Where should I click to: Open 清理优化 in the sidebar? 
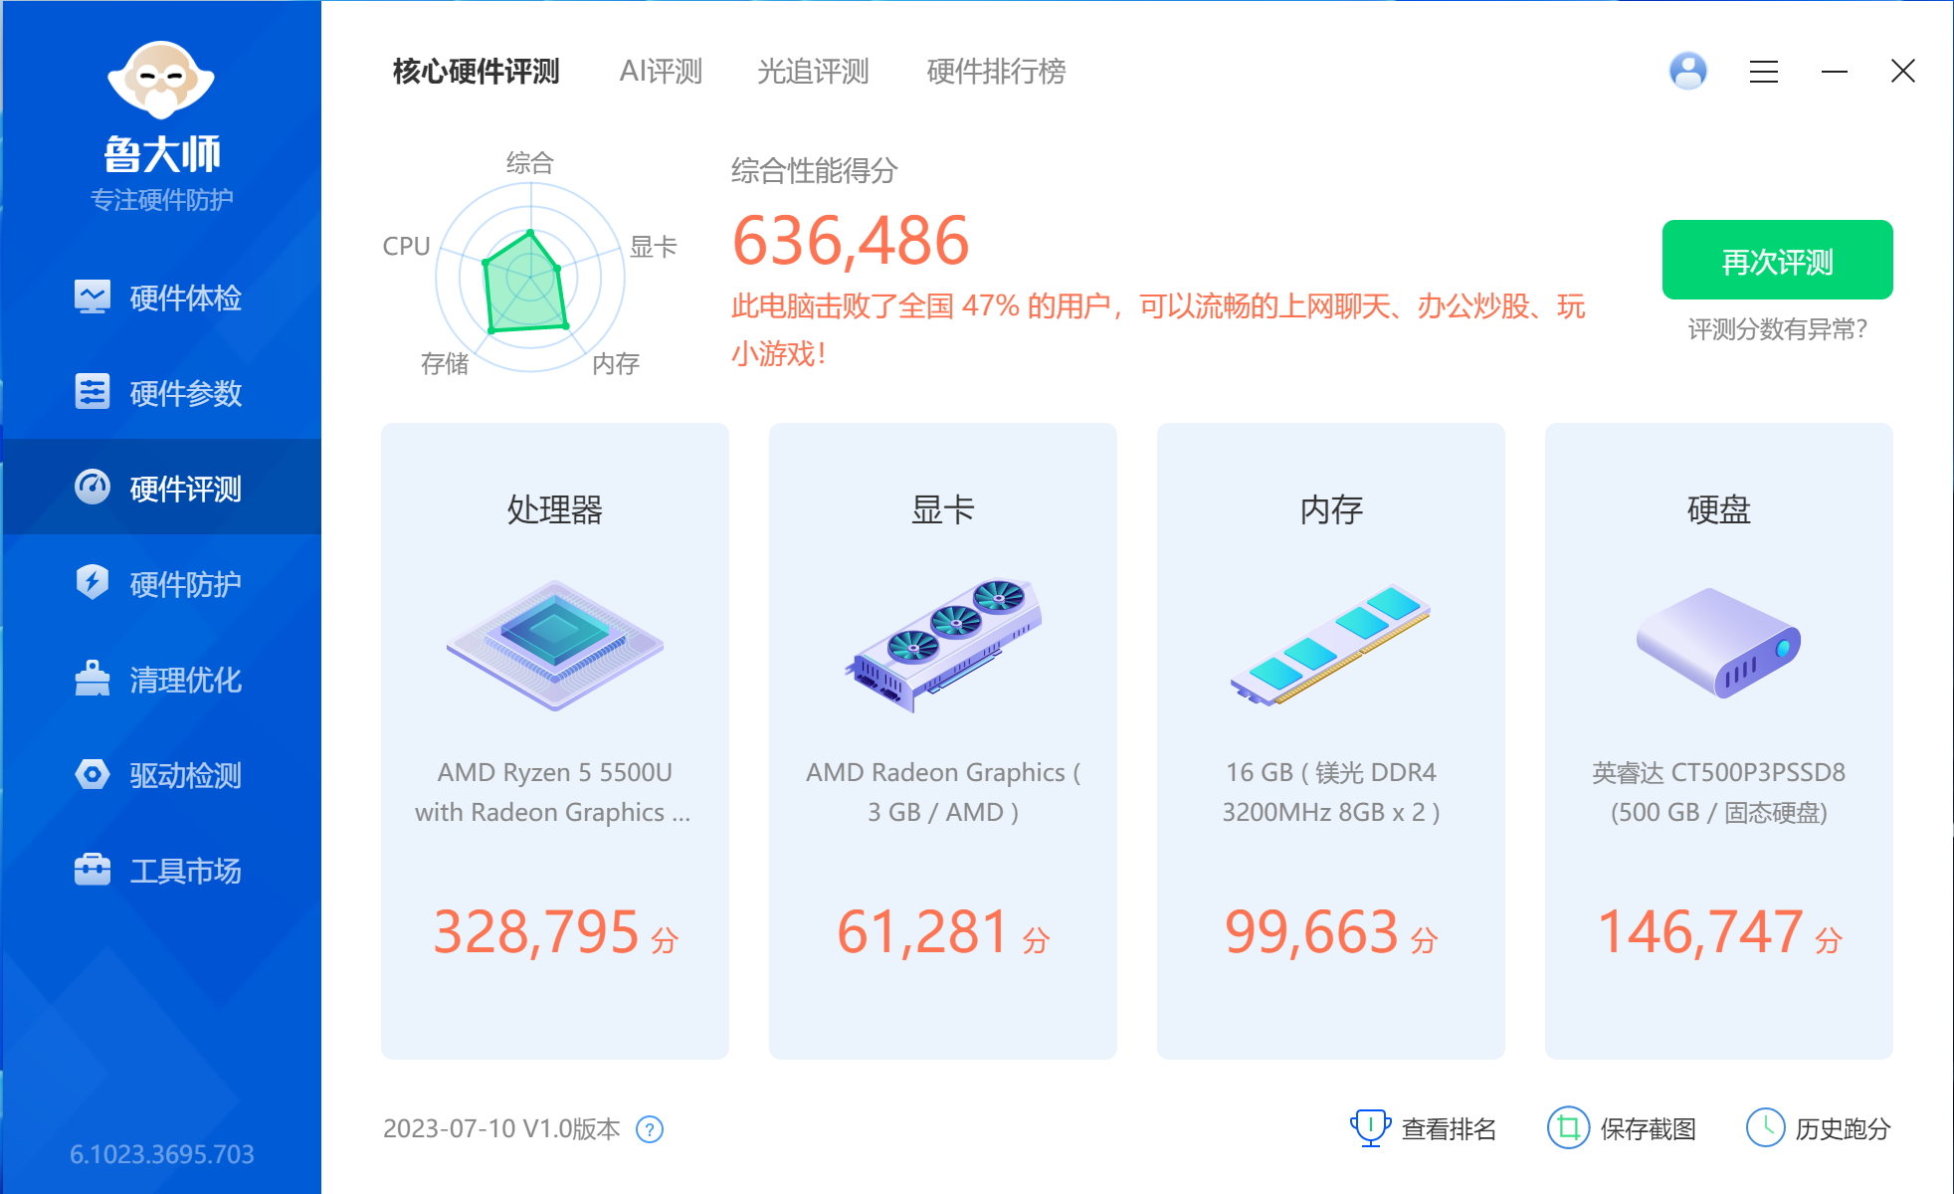click(x=161, y=679)
